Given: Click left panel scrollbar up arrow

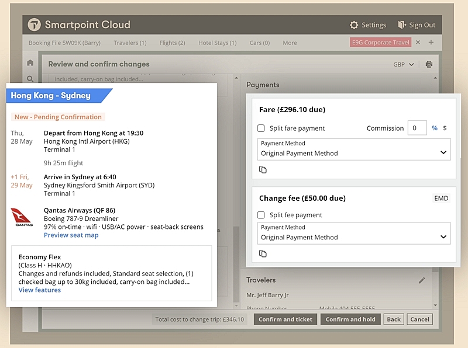Looking at the screenshot, I should point(236,78).
